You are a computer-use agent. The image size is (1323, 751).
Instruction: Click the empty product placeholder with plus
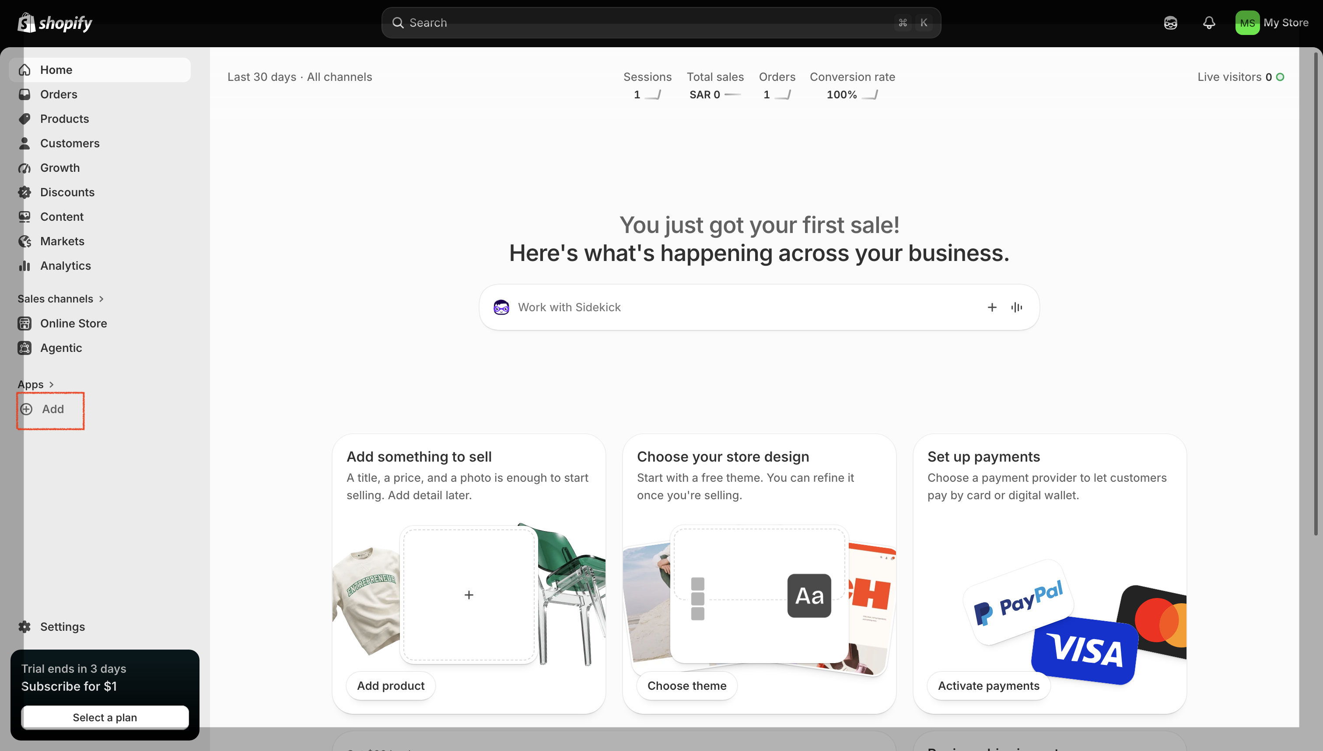tap(469, 595)
